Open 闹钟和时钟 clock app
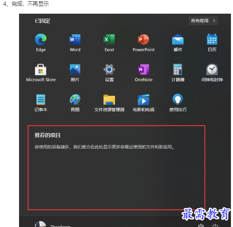 click(x=212, y=72)
